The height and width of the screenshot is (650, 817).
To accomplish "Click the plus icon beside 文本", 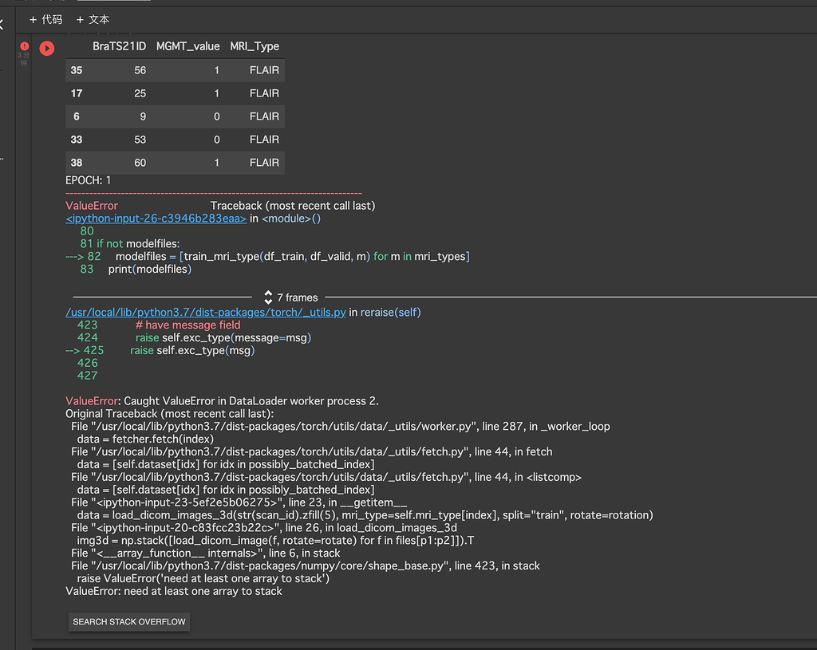I will [81, 19].
